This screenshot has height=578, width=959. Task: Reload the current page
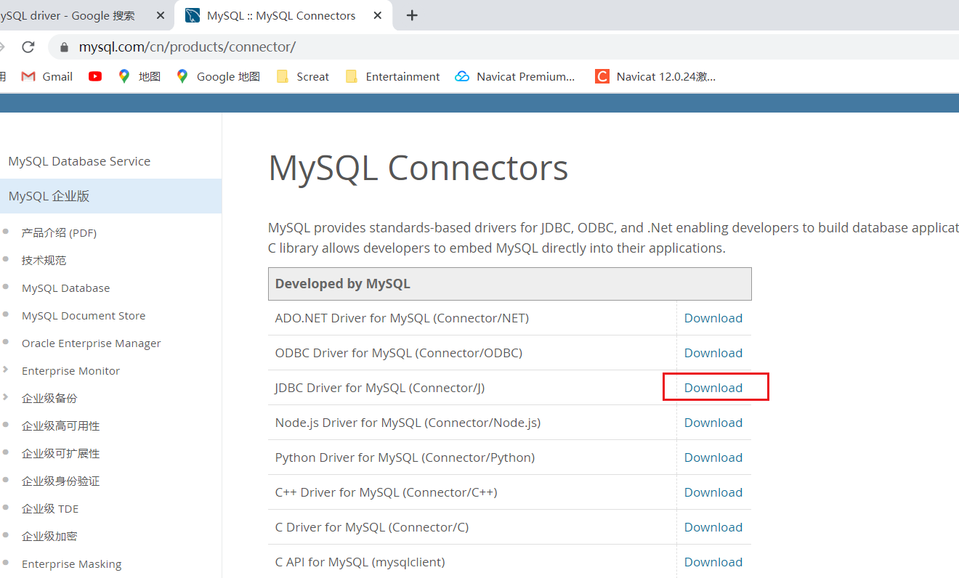click(28, 45)
